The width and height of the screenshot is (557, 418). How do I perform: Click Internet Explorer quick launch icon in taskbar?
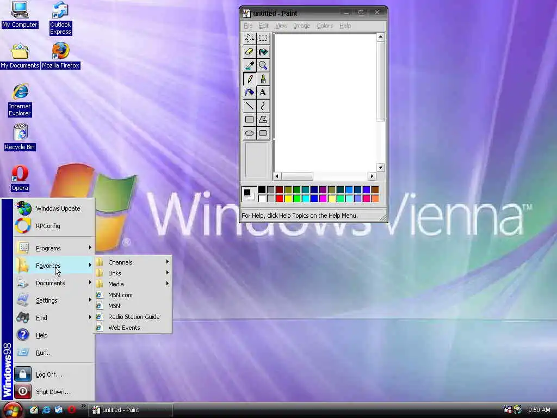pos(46,410)
